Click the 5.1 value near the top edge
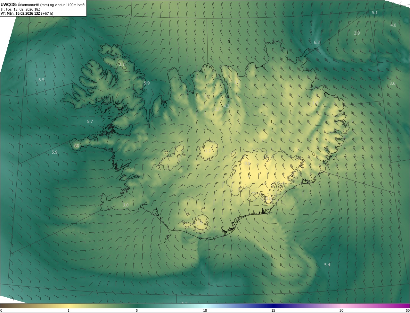This screenshot has width=410, height=313. (375, 12)
